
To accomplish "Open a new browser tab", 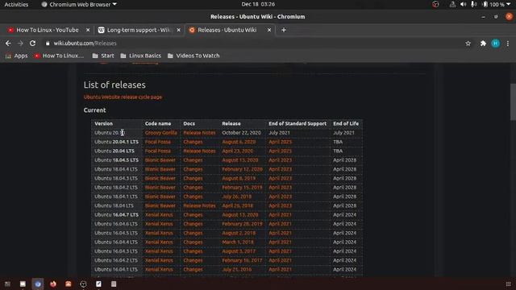I will [x=284, y=30].
